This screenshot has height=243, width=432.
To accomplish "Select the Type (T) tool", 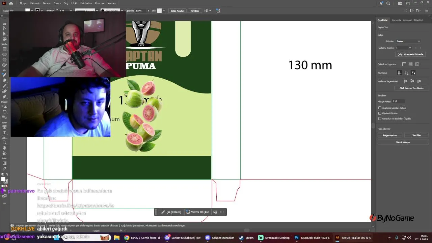I will pos(5,133).
